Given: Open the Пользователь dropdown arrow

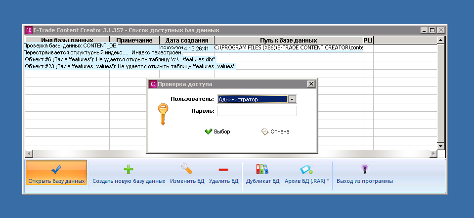Looking at the screenshot, I should coord(292,99).
